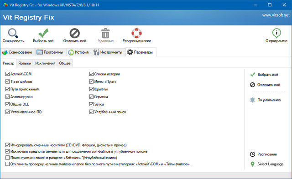Click the Расписание text label
The height and width of the screenshot is (179, 292).
(267, 154)
